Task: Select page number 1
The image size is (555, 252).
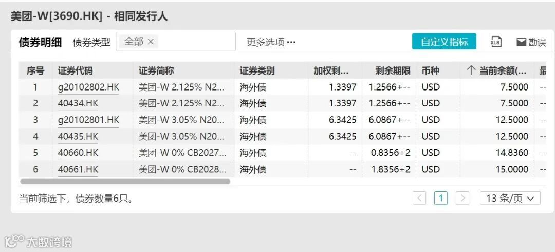Action: pos(441,198)
